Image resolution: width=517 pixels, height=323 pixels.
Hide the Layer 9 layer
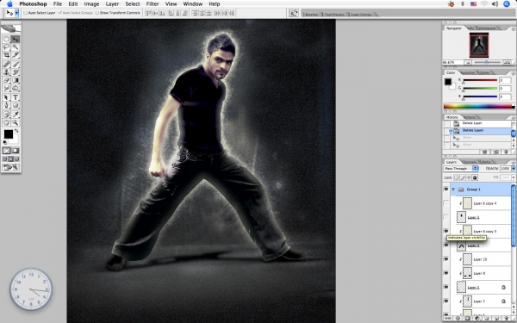[445, 273]
